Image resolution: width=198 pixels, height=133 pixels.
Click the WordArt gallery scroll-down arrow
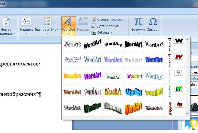click(x=187, y=114)
